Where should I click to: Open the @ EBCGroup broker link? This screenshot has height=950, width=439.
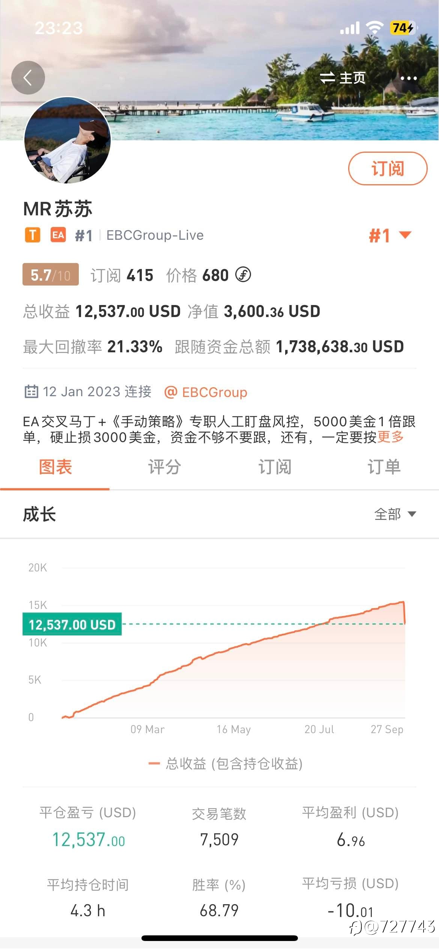click(206, 392)
